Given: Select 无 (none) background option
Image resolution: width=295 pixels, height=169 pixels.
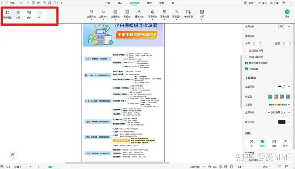Looking at the screenshot, I should (251, 143).
